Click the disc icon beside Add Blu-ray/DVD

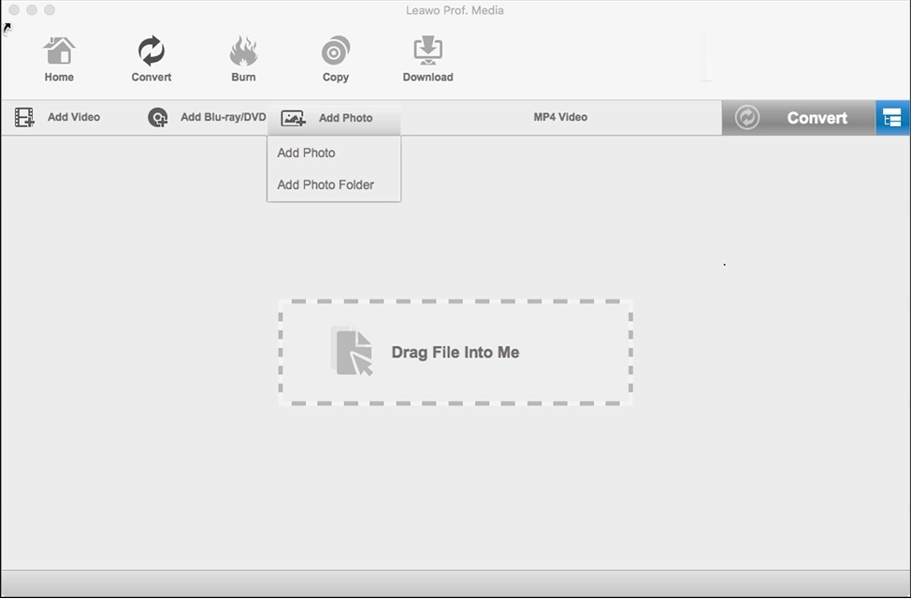[158, 118]
